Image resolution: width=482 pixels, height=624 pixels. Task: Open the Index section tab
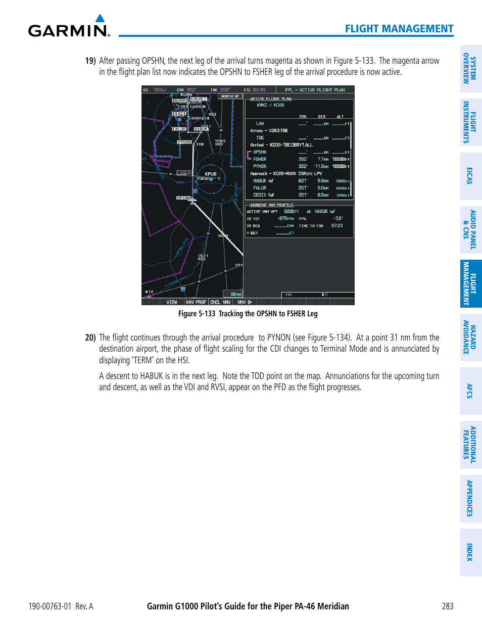click(470, 552)
